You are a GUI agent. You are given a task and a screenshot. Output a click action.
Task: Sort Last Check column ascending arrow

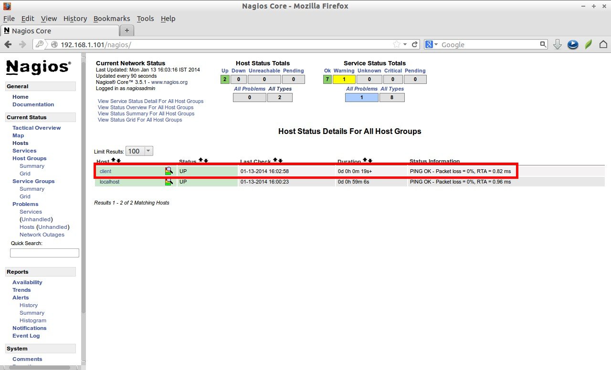(275, 161)
